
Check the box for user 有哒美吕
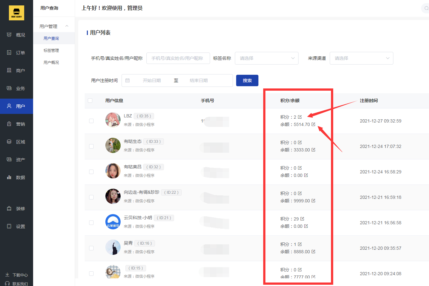(x=91, y=172)
